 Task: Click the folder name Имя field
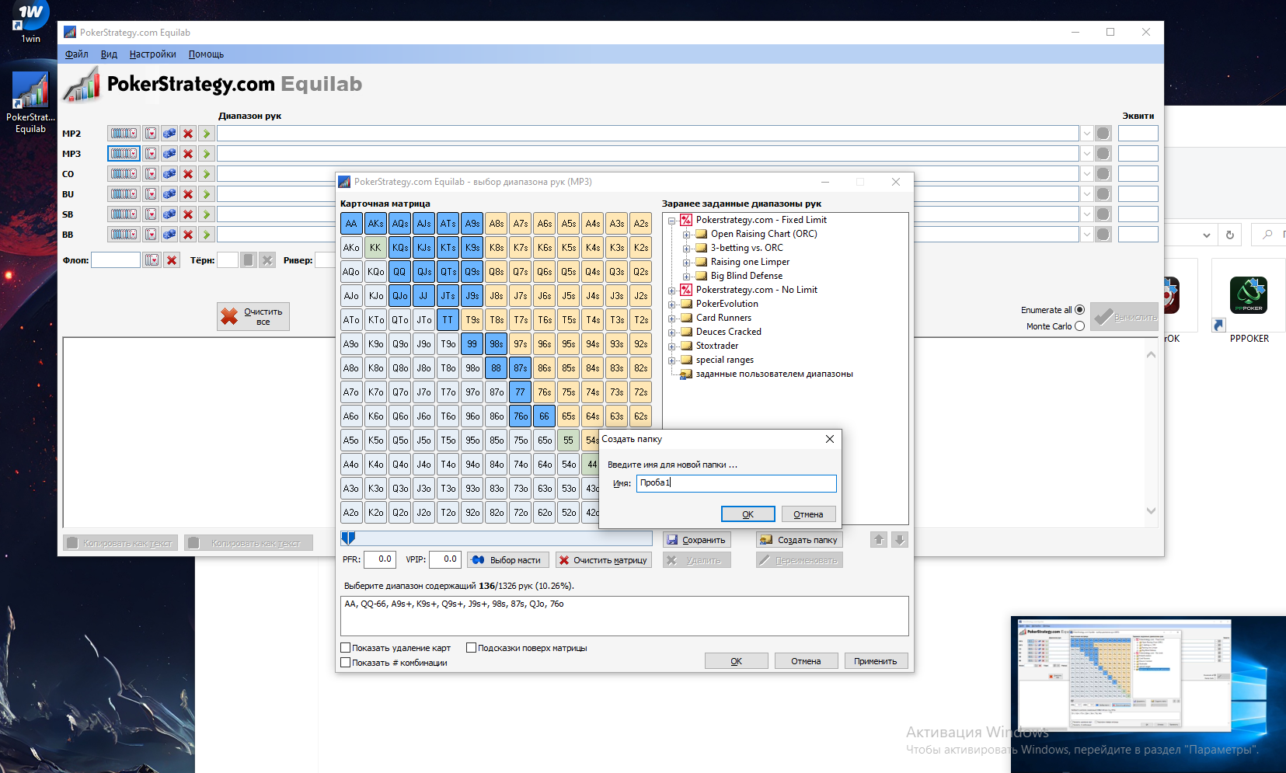click(x=737, y=483)
